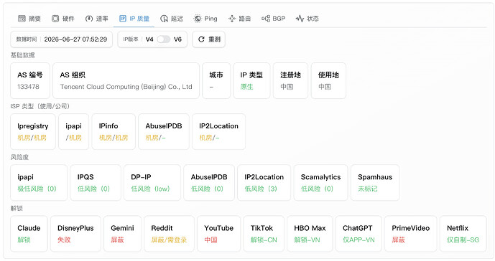
Task: Click the routing tab icon
Action: click(x=232, y=19)
